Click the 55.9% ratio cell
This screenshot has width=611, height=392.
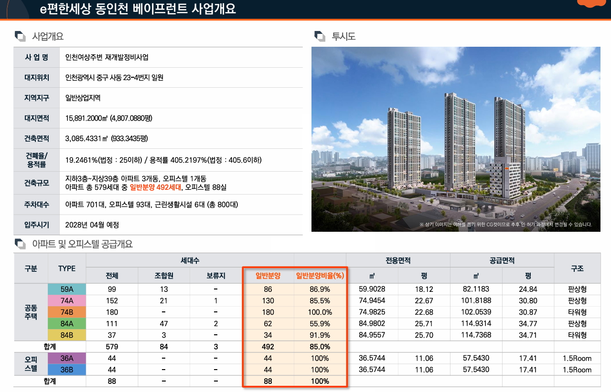pos(320,324)
